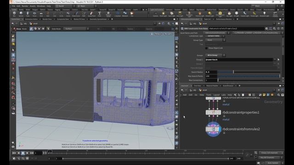Image resolution: width=294 pixels, height=165 pixels.
Task: Add a Spot Light from the shelf
Action: point(171,14)
